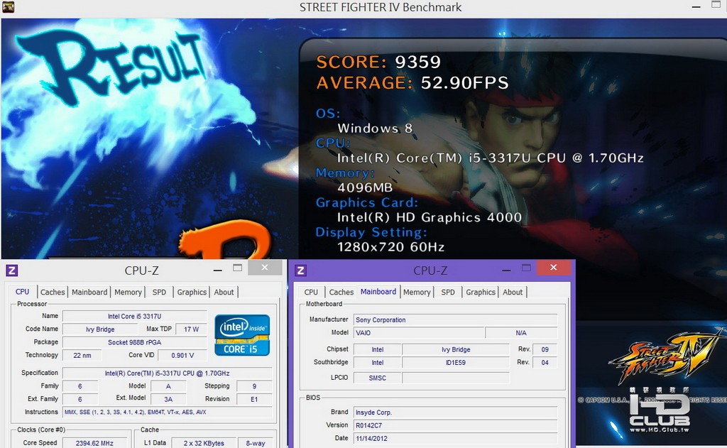Select the CPU tab in left CPU-Z window
The image size is (727, 448).
[x=22, y=292]
